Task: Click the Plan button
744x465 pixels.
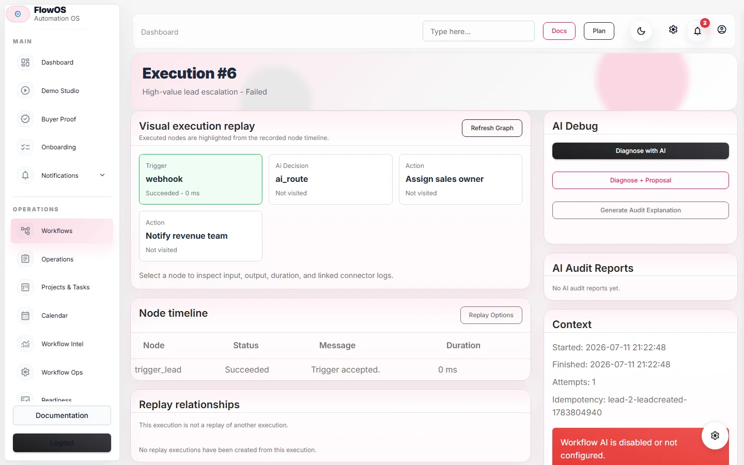Action: click(599, 31)
